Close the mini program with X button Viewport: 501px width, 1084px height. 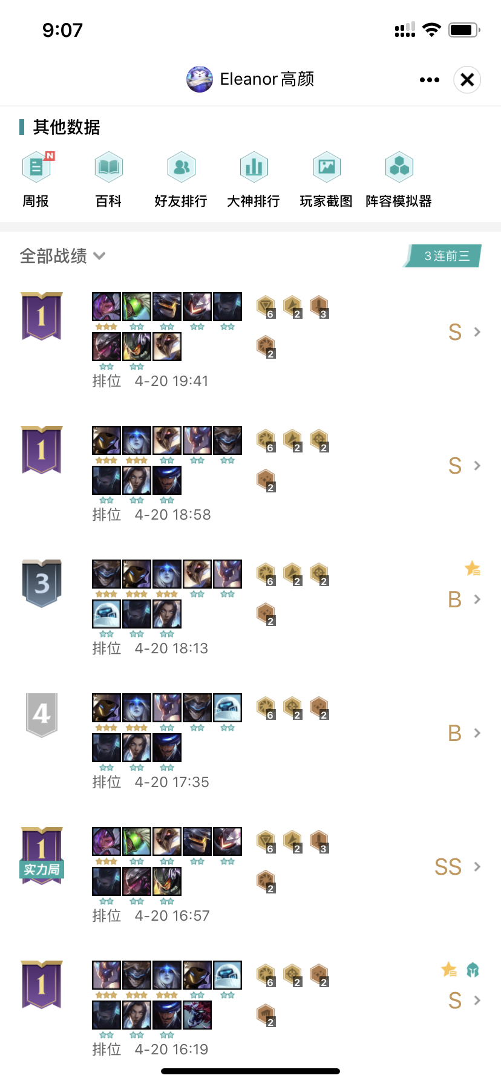click(467, 79)
